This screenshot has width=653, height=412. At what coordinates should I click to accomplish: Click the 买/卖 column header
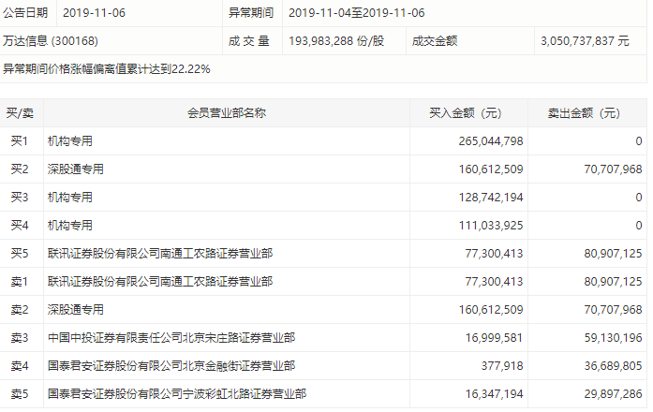coord(20,113)
